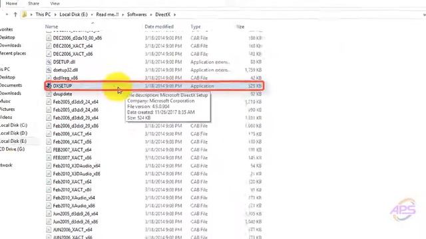The width and height of the screenshot is (426, 239).
Task: Open Local Disk (C:) in navigation pane
Action: click(13, 125)
